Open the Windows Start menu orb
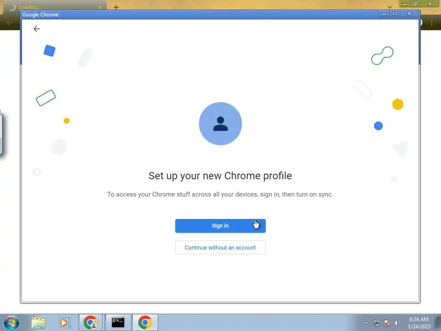The image size is (441, 331). click(x=12, y=322)
